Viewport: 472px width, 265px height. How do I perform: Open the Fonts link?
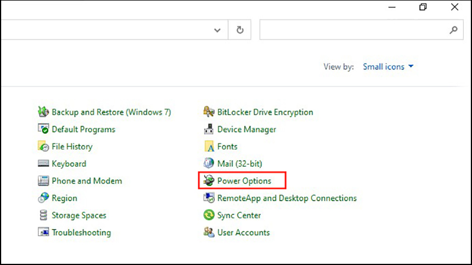227,147
